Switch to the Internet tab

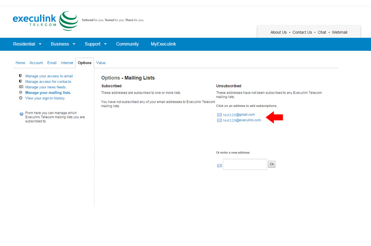[67, 63]
